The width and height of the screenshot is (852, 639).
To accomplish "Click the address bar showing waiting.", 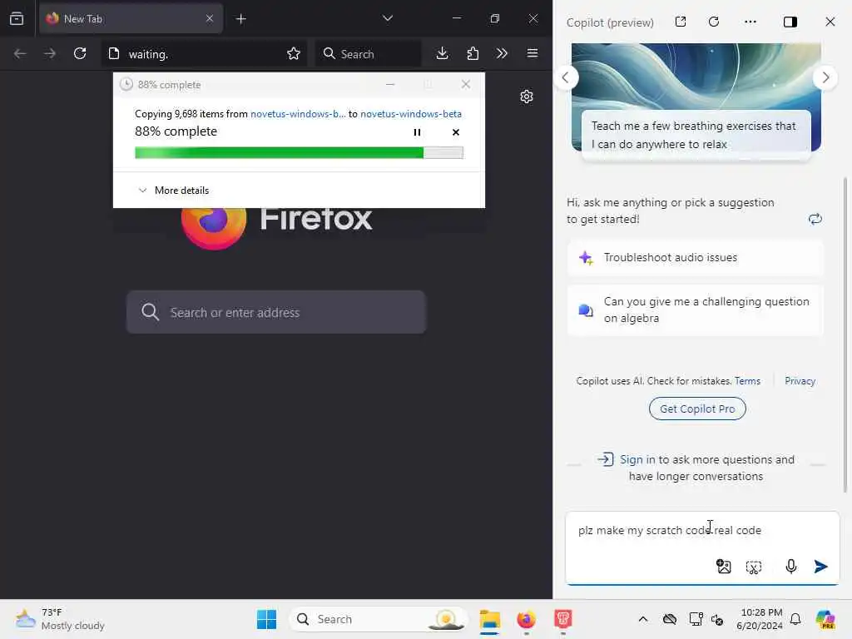I will click(204, 54).
